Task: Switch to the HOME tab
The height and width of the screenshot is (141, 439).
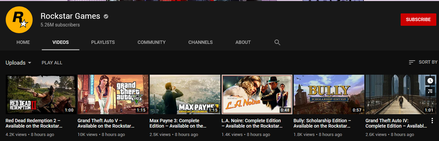Action: (23, 42)
